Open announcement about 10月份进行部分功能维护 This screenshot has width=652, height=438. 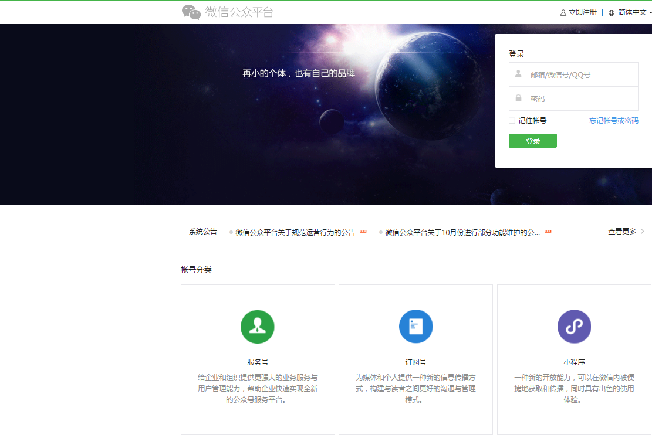click(x=462, y=232)
